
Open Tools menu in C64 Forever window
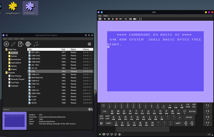[x=16, y=39]
